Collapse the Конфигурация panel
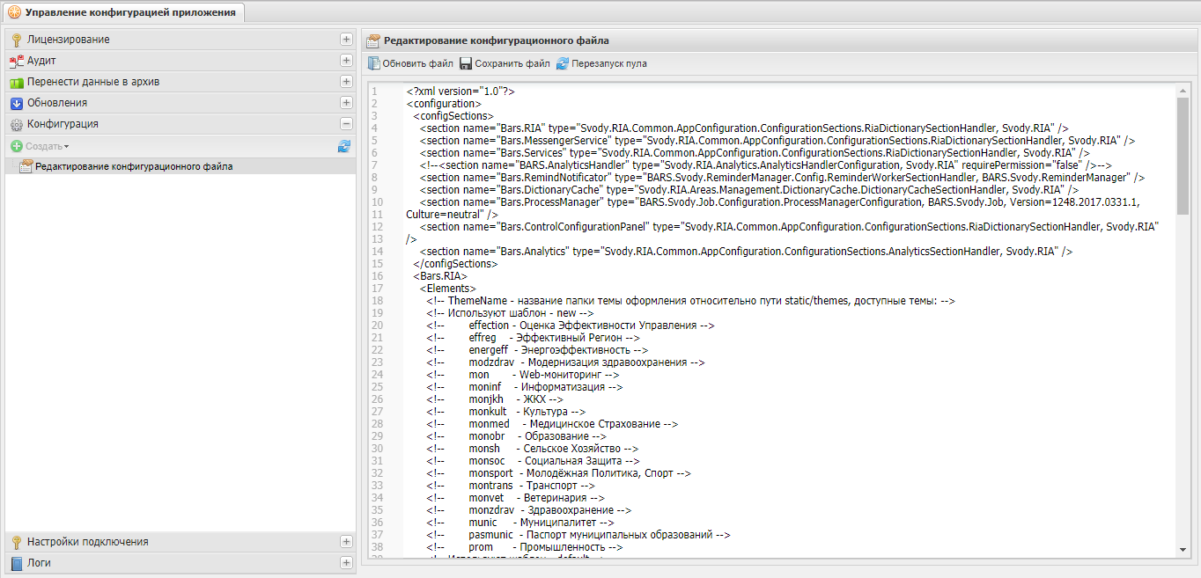Image resolution: width=1201 pixels, height=578 pixels. [x=346, y=124]
